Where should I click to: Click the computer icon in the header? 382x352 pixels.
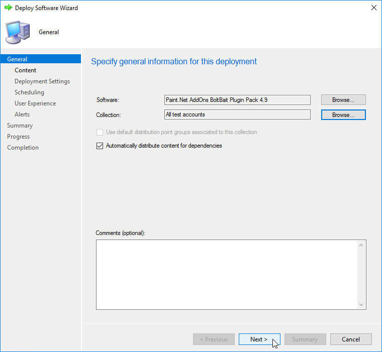(17, 32)
